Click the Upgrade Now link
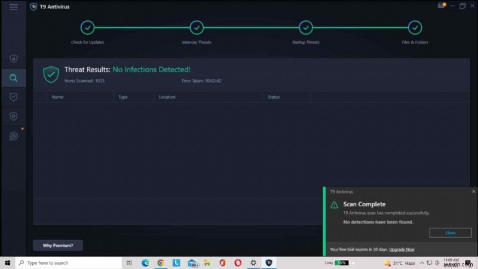The height and width of the screenshot is (269, 478). point(402,249)
